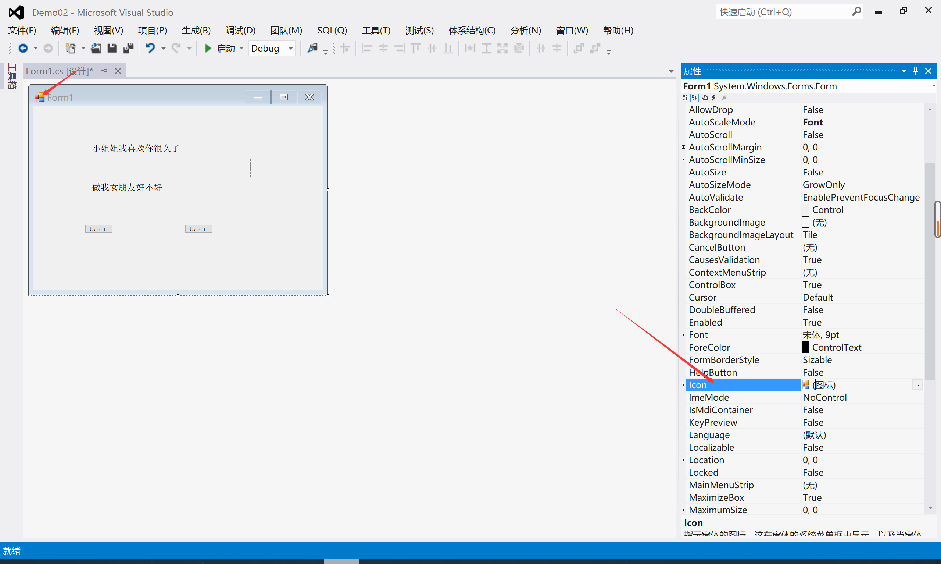This screenshot has height=564, width=941.
Task: Save Form1.cs with the single disk icon
Action: point(112,48)
